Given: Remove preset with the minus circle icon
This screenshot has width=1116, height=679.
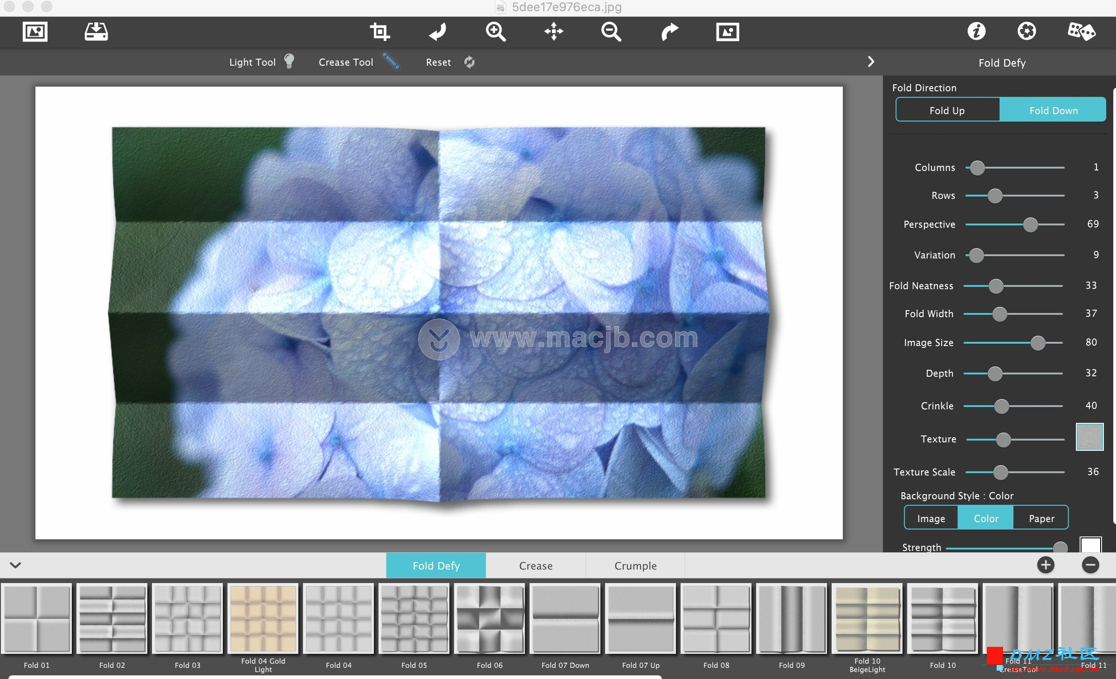Looking at the screenshot, I should point(1090,565).
